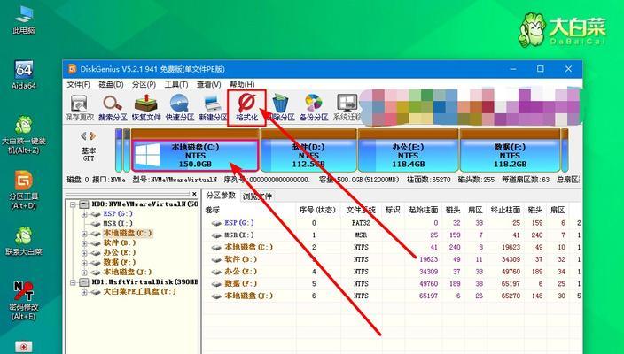This screenshot has width=624, height=354.
Task: Click the 序号(状态) column header
Action: (317, 210)
